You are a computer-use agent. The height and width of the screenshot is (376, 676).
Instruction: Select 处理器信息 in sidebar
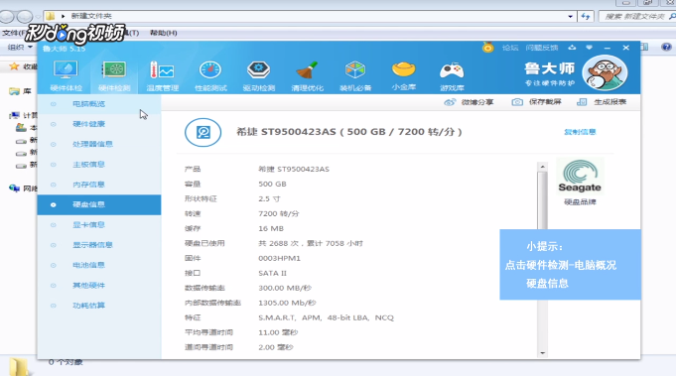coord(99,144)
